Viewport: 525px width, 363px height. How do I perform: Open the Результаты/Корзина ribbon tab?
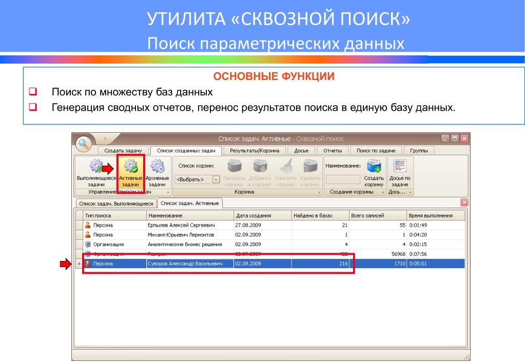tap(255, 151)
